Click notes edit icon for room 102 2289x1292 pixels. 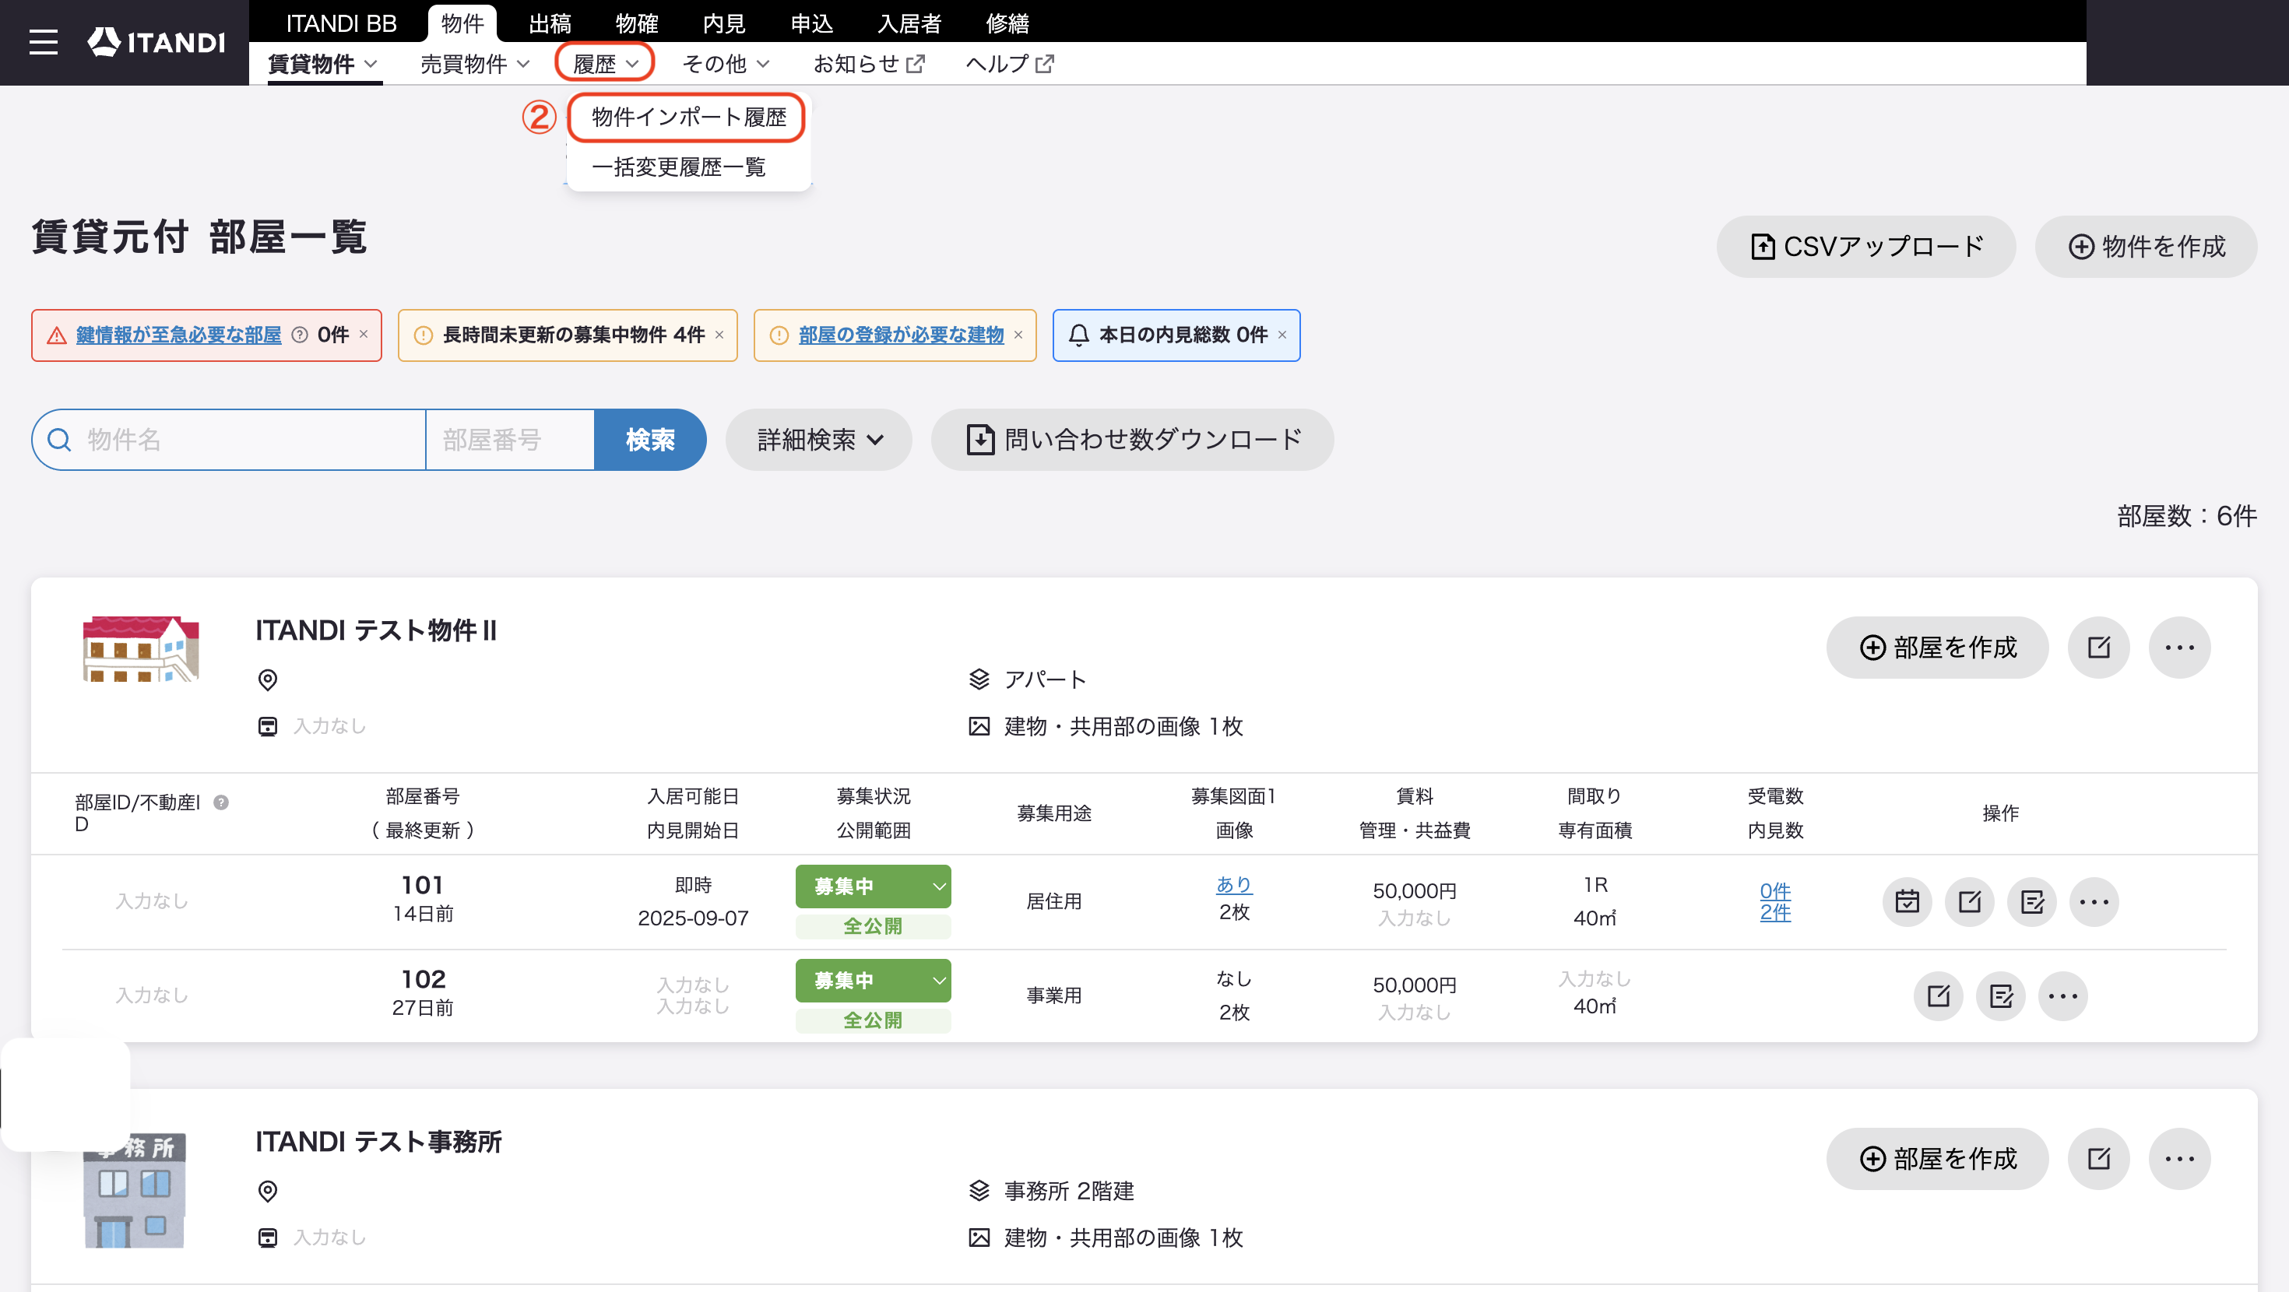(x=2000, y=995)
